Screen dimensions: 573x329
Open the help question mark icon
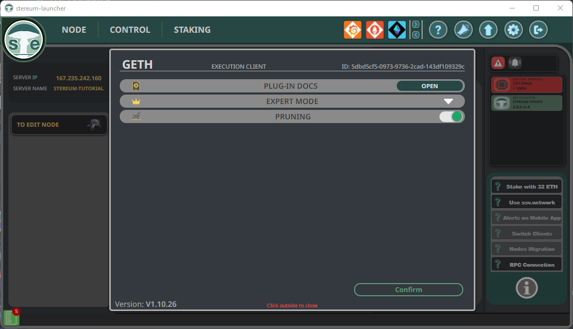click(438, 30)
